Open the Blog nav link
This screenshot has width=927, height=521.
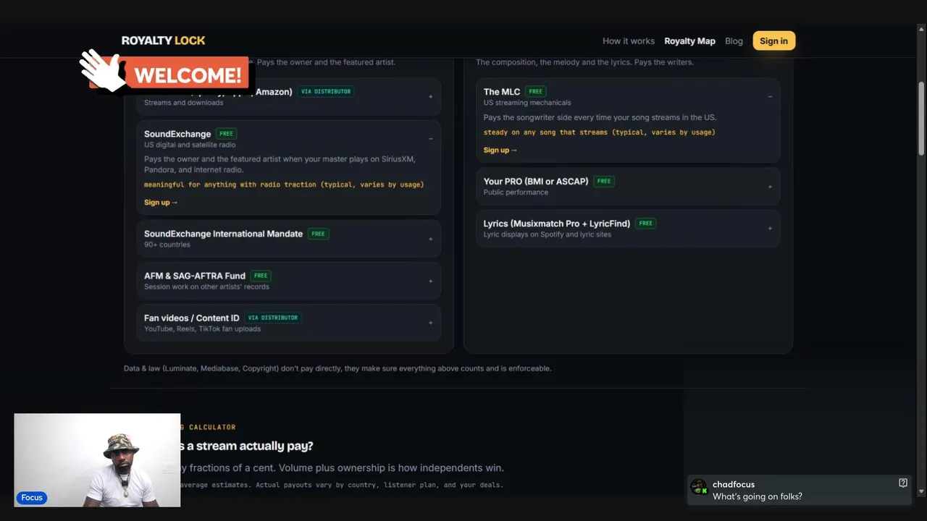(734, 41)
